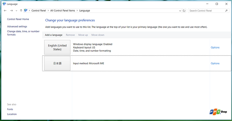This screenshot has height=121, width=232.
Task: Click the Keyboard layout: US text
Action: [84, 47]
